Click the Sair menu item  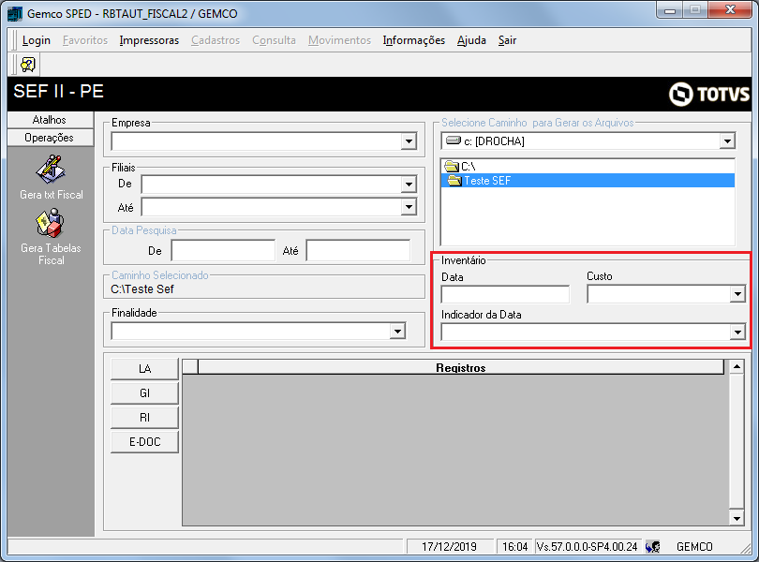(507, 40)
